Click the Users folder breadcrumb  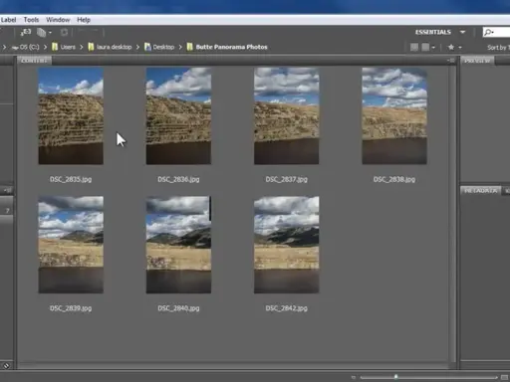(x=64, y=47)
